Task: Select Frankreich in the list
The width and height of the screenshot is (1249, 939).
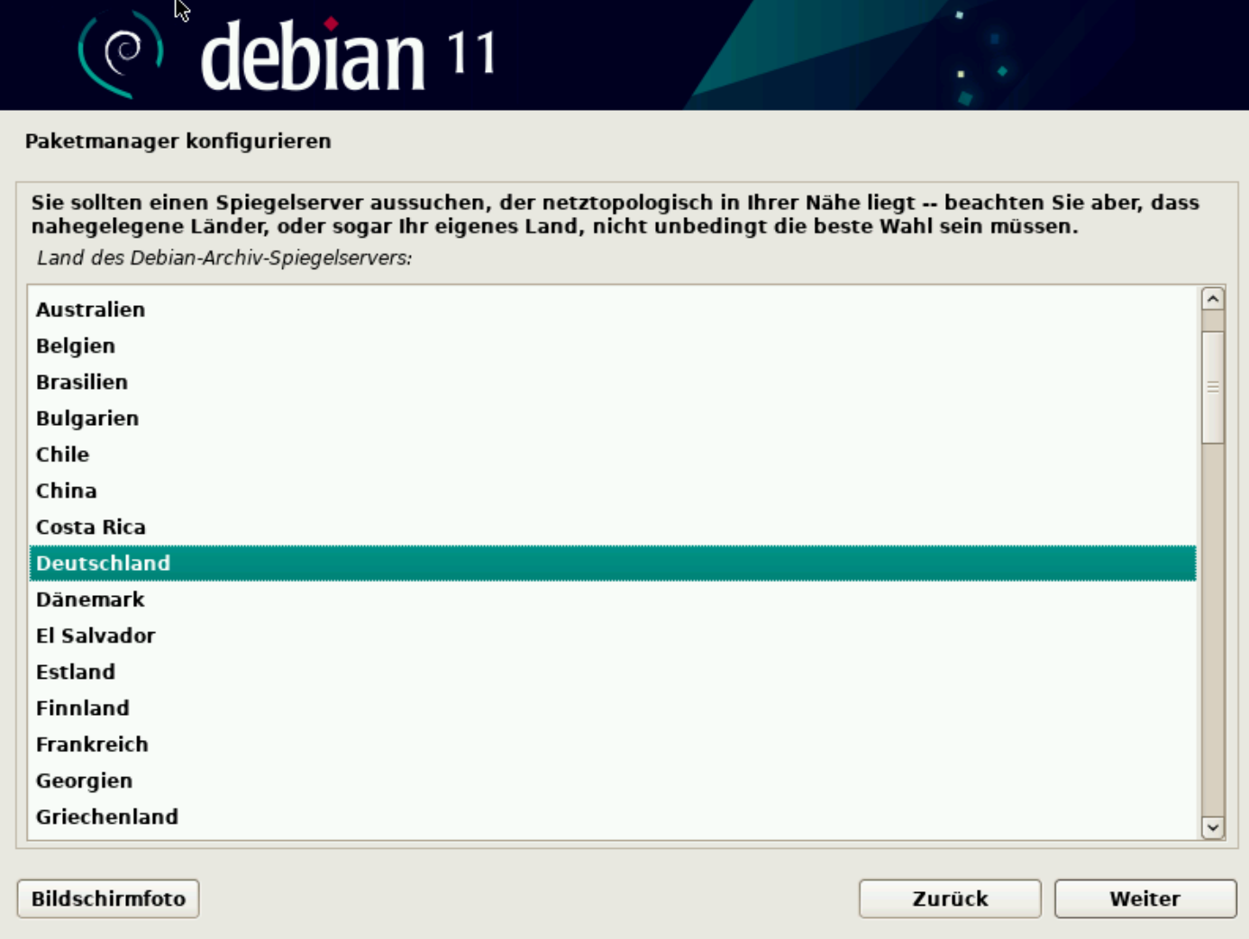Action: pyautogui.click(x=613, y=745)
